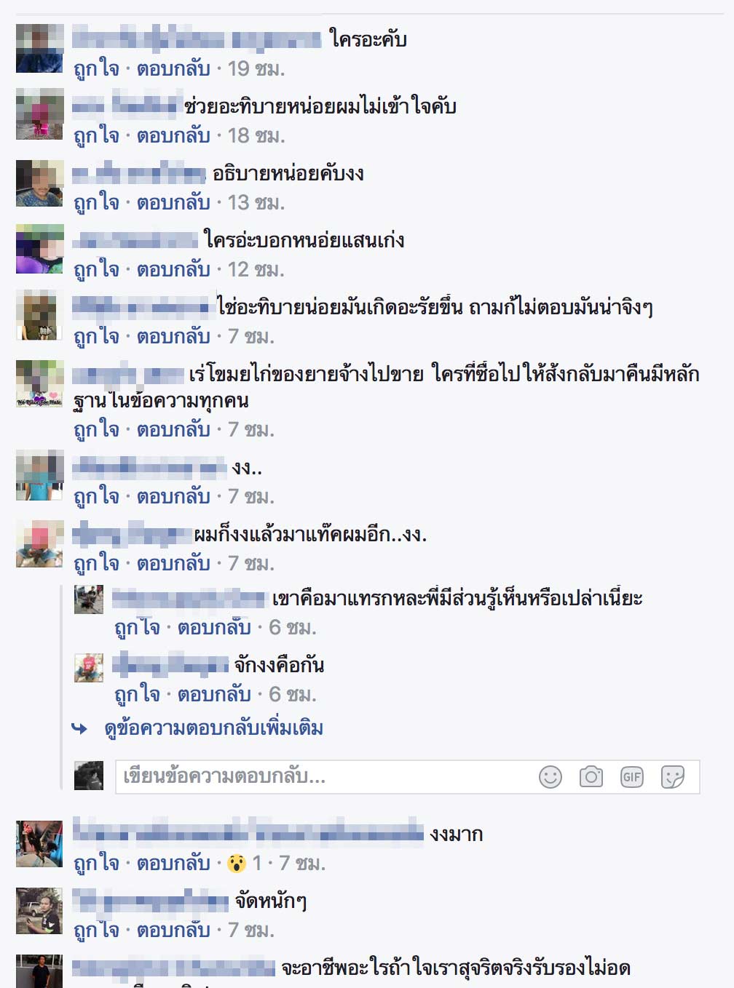Click in the เขียนข้อความตอบกลับ reply field

click(x=408, y=777)
